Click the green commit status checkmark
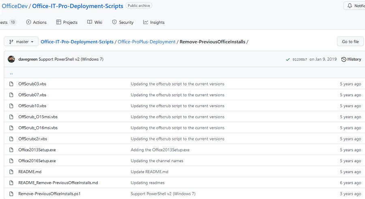365x199 pixels. [x=288, y=59]
